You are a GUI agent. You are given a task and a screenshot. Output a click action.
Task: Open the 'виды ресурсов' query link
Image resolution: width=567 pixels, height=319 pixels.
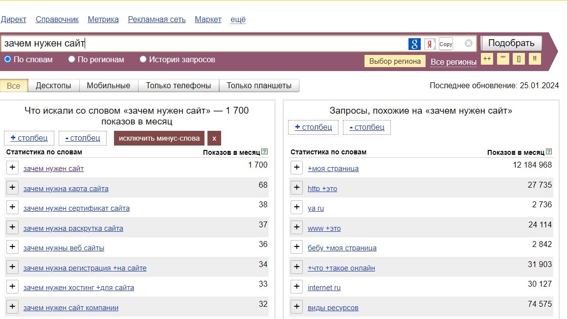333,308
